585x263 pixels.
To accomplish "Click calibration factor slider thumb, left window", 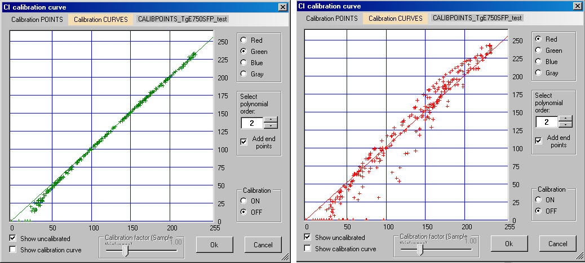I will point(125,251).
